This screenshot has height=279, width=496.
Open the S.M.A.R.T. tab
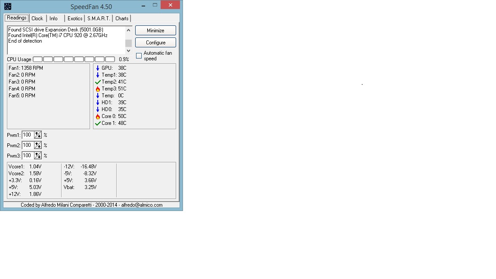pyautogui.click(x=99, y=19)
